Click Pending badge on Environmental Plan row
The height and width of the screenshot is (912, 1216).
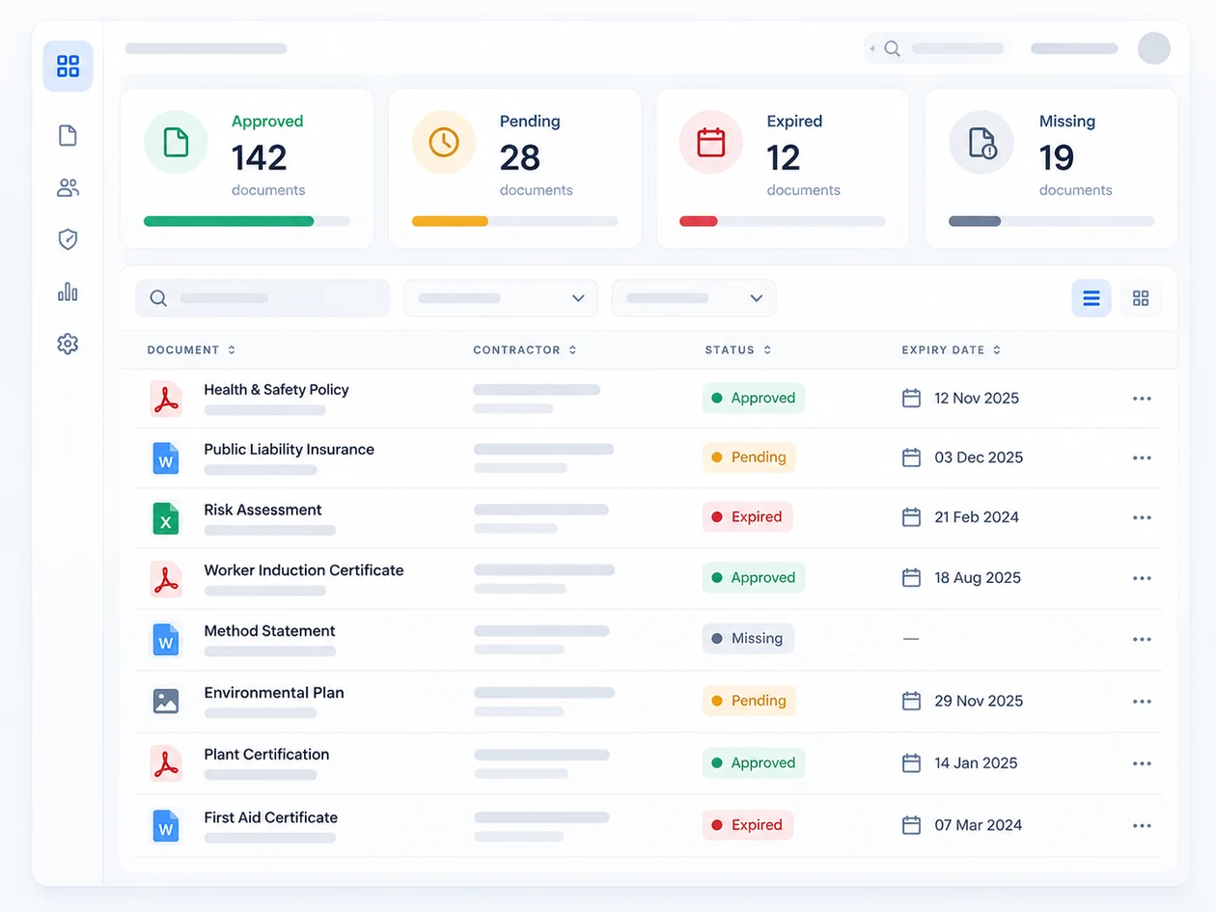749,701
